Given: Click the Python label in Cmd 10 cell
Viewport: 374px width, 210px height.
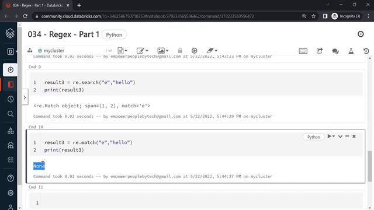Looking at the screenshot, I should pos(313,137).
